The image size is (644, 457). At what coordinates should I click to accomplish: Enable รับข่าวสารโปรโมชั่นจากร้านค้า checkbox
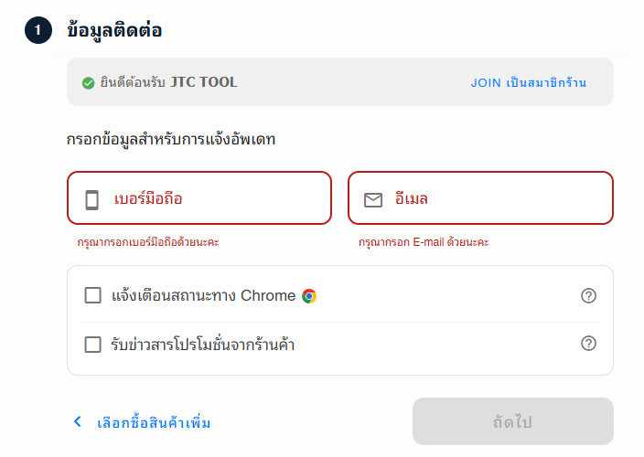92,345
